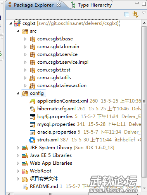Screen dimensions: 147x195
Task: Click the oracle.properties file icon
Action: coord(32,132)
